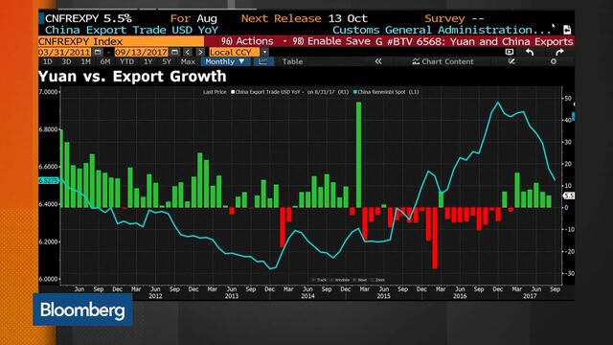Select the 6M range tab

105,61
